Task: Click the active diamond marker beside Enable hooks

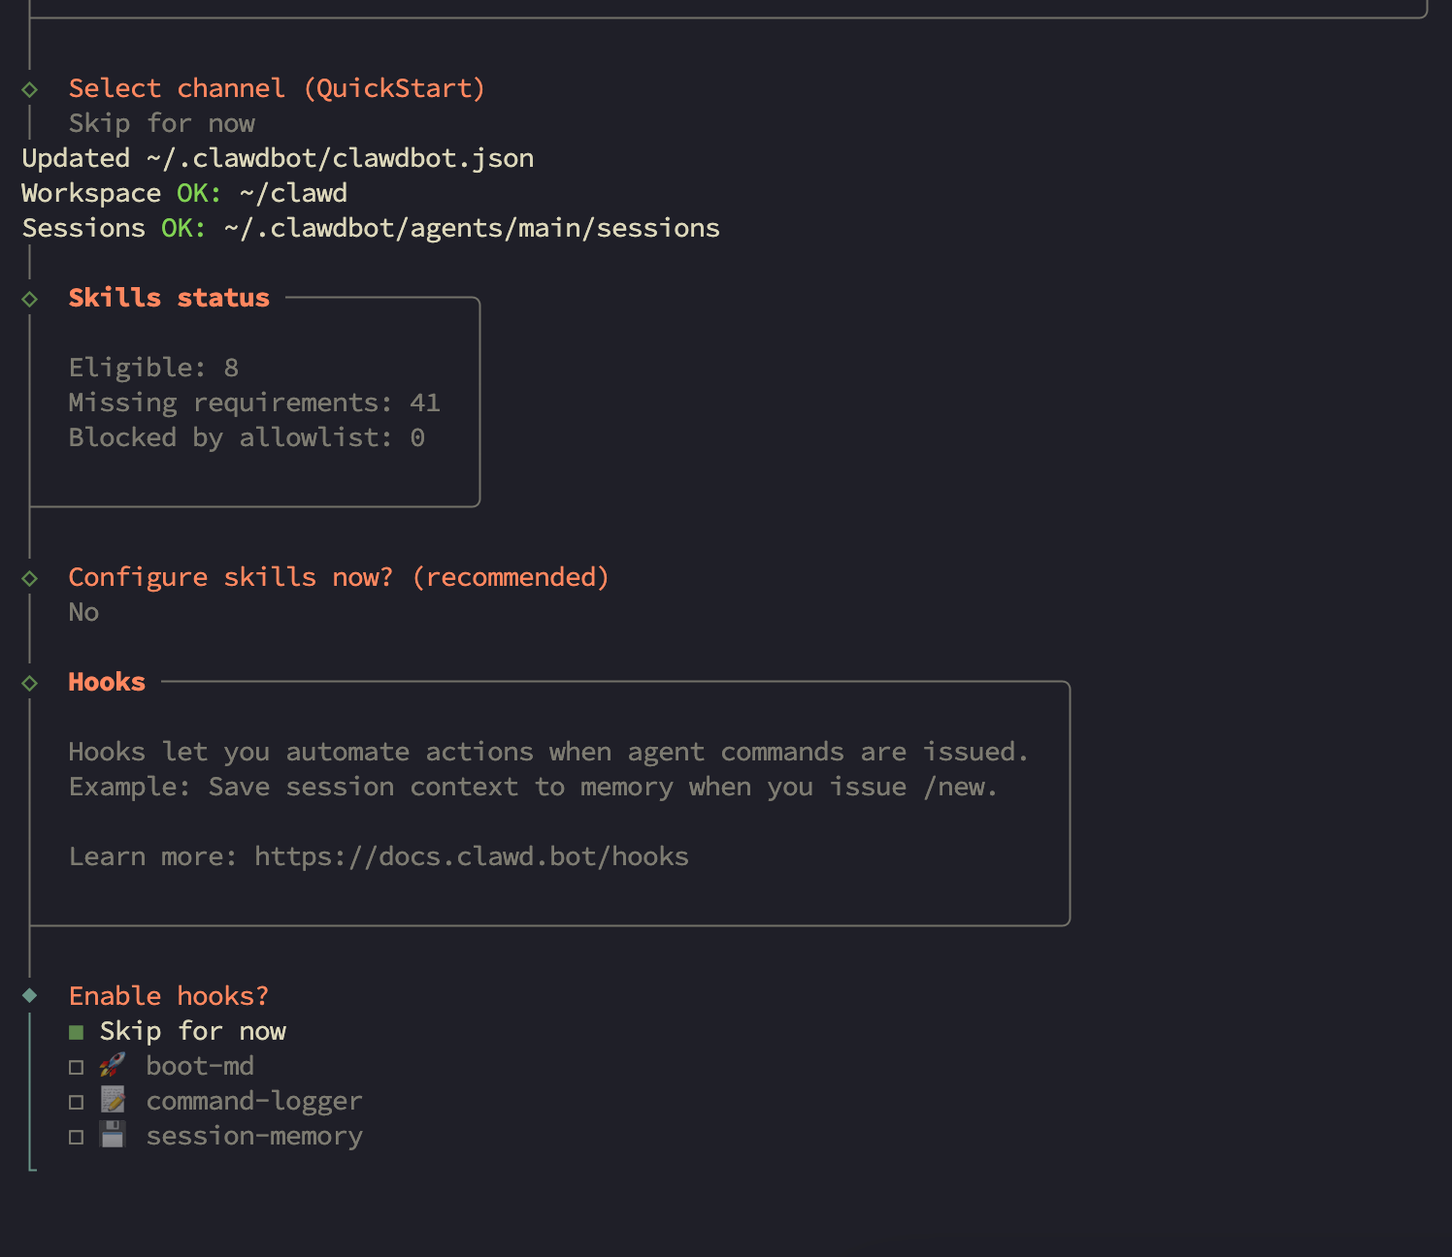Action: [30, 995]
